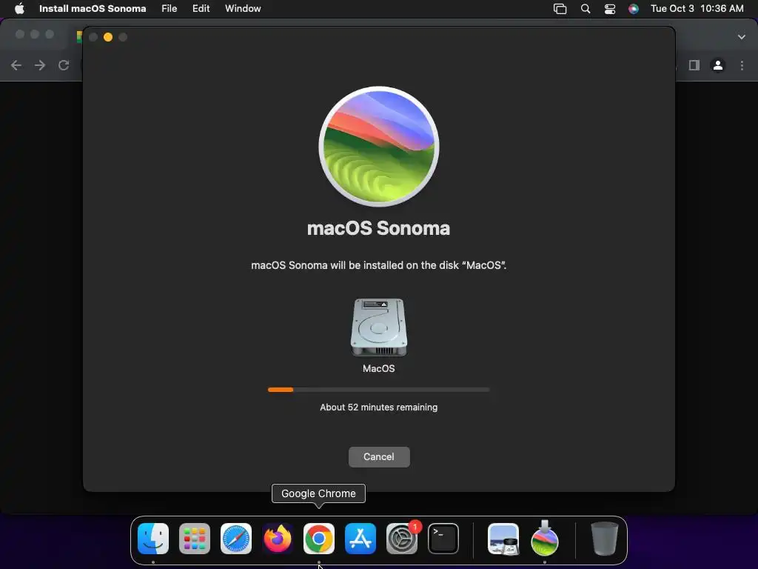Screen dimensions: 758x569
Task: Open Stage Manager window icon in menu bar
Action: point(560,9)
